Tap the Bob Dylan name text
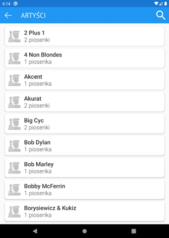 37,142
